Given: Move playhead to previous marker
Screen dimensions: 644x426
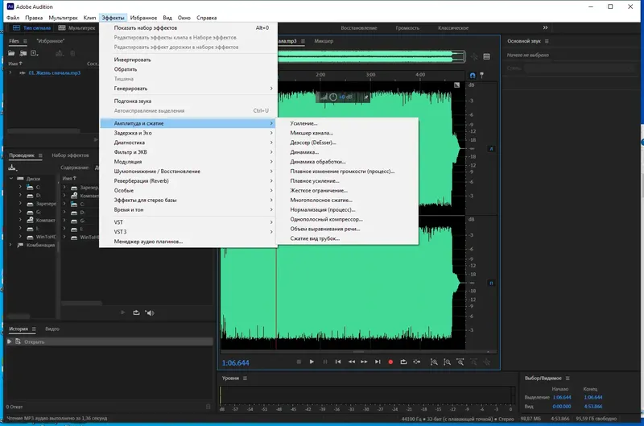Looking at the screenshot, I should (338, 362).
